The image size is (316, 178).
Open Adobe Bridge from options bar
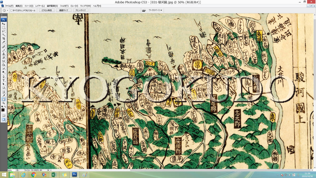[x=144, y=10]
